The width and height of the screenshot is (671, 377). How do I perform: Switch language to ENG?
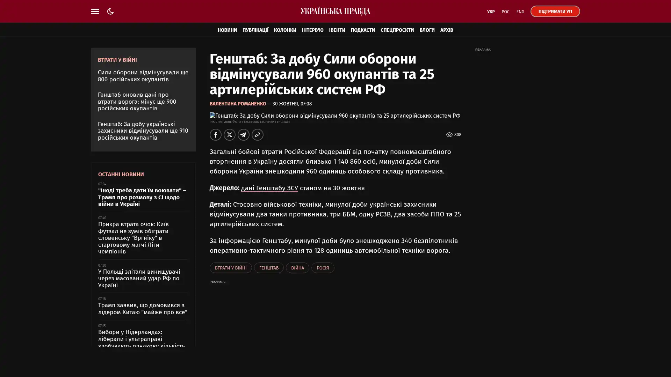coord(520,12)
